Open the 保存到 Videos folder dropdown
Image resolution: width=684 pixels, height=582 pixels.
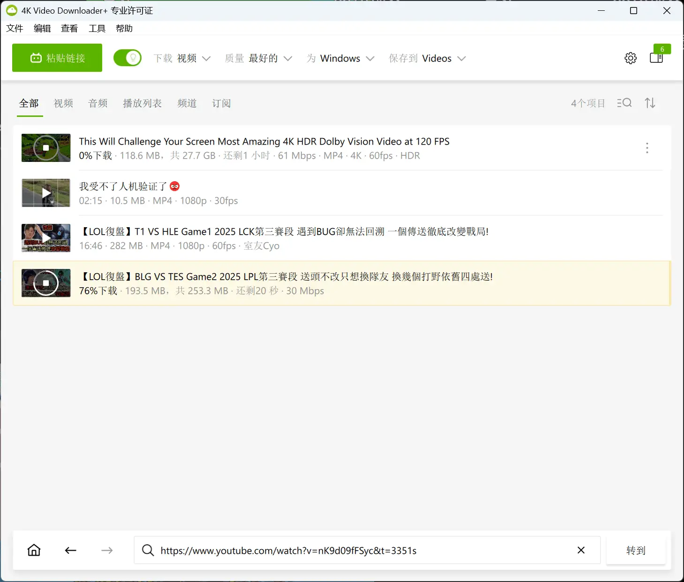(x=427, y=58)
